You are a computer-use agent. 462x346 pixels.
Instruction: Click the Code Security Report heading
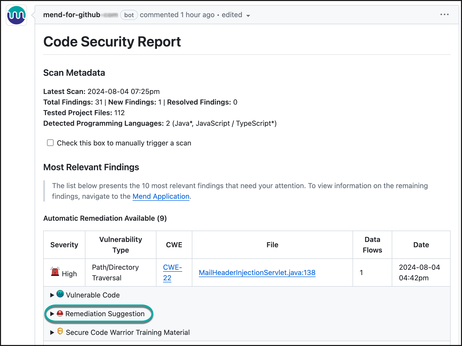tap(112, 42)
